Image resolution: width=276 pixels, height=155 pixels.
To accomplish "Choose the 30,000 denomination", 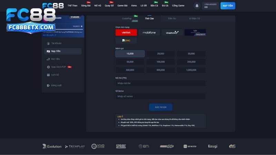I will (191, 54).
